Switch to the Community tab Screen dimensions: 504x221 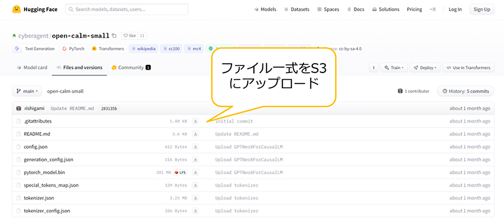click(131, 67)
